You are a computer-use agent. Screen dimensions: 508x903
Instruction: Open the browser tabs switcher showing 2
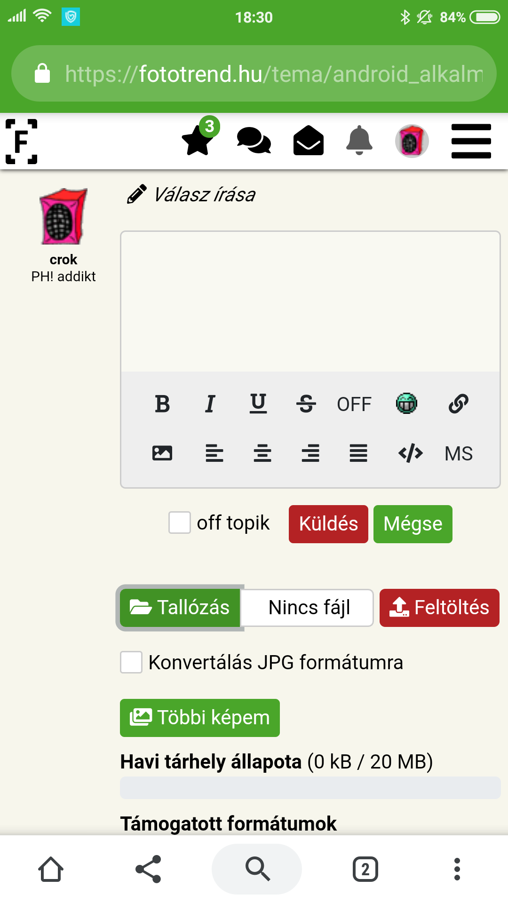(x=365, y=869)
